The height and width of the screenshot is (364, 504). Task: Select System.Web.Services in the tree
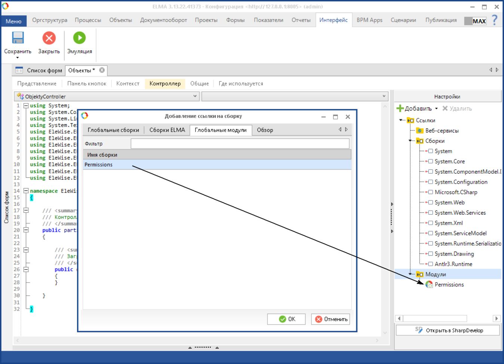click(x=460, y=213)
